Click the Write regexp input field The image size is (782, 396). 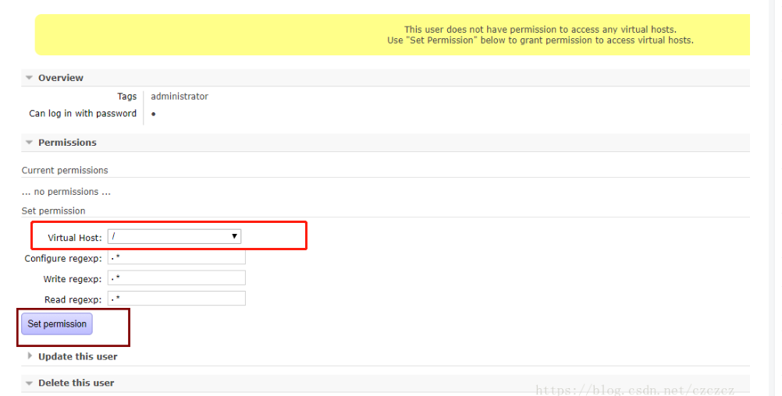pyautogui.click(x=176, y=278)
